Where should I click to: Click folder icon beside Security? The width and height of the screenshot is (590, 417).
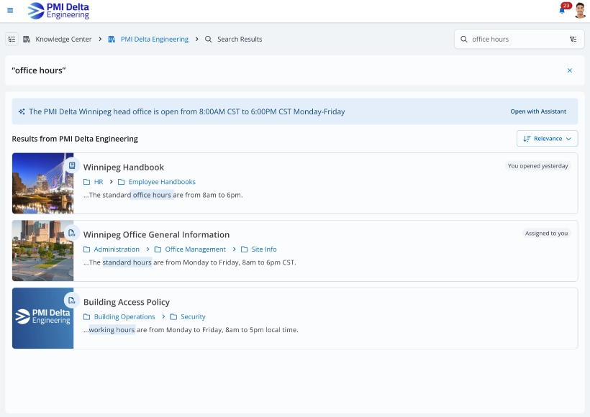(173, 316)
